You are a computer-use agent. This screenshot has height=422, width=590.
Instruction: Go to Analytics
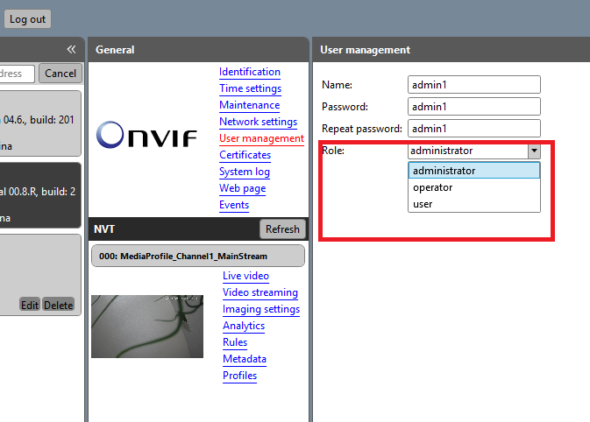[244, 326]
